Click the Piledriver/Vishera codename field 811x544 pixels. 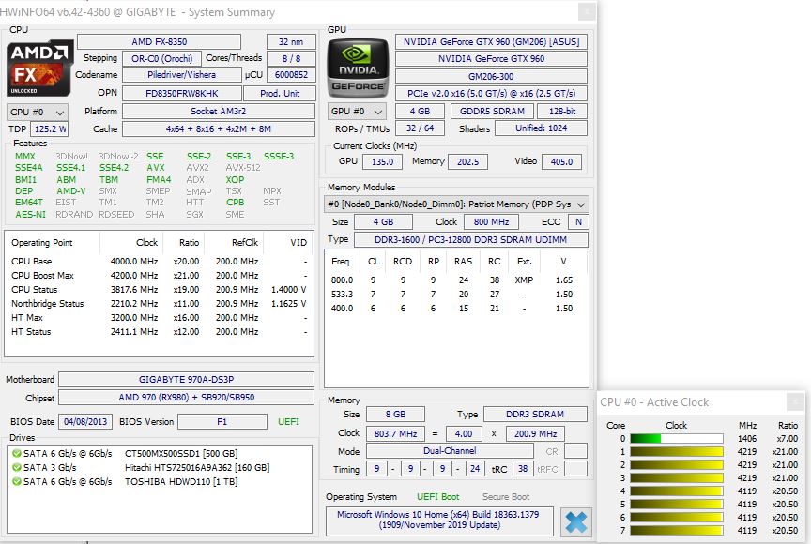click(181, 75)
